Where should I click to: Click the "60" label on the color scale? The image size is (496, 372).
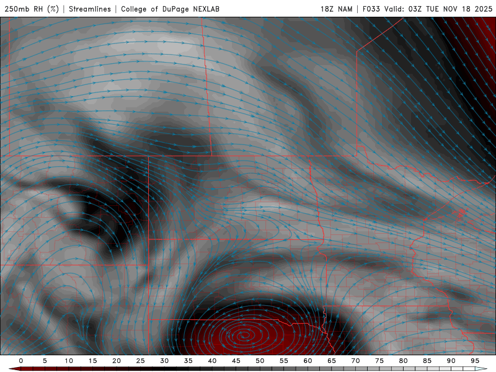pyautogui.click(x=308, y=361)
